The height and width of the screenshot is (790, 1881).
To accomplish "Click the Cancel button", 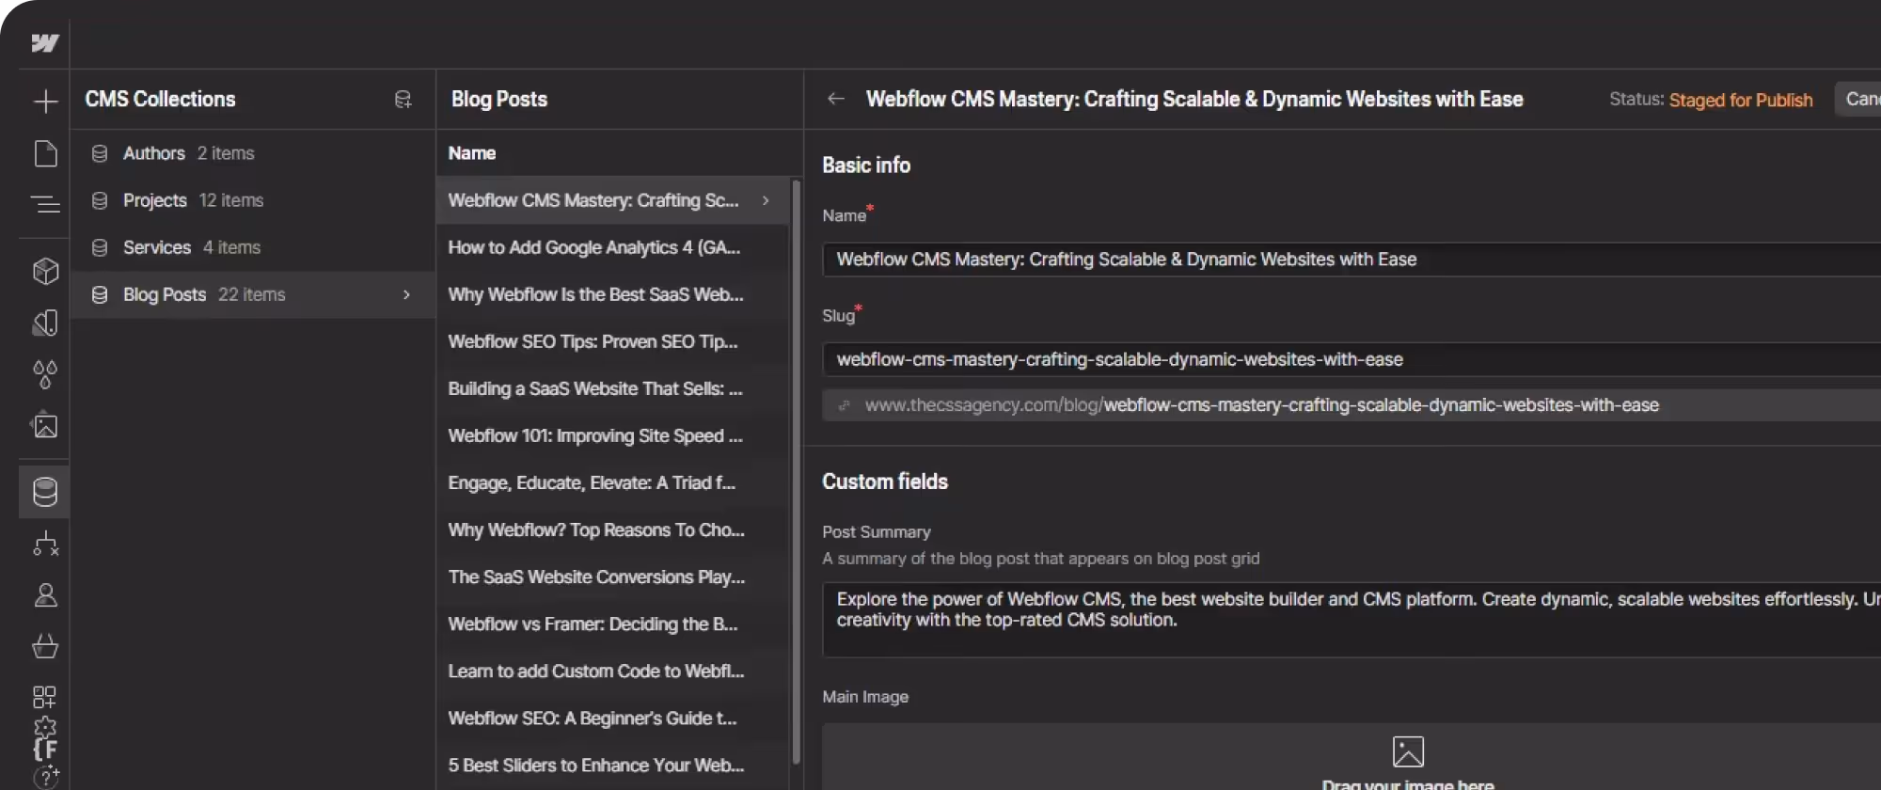I will (x=1858, y=99).
